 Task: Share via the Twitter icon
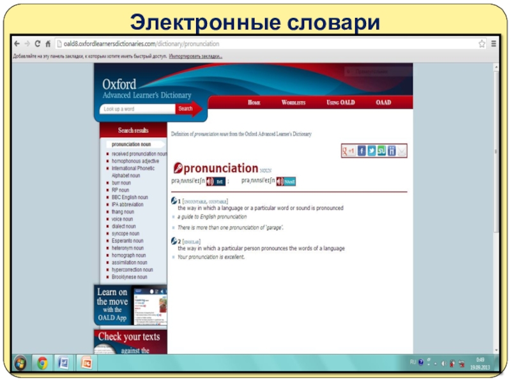click(x=372, y=151)
